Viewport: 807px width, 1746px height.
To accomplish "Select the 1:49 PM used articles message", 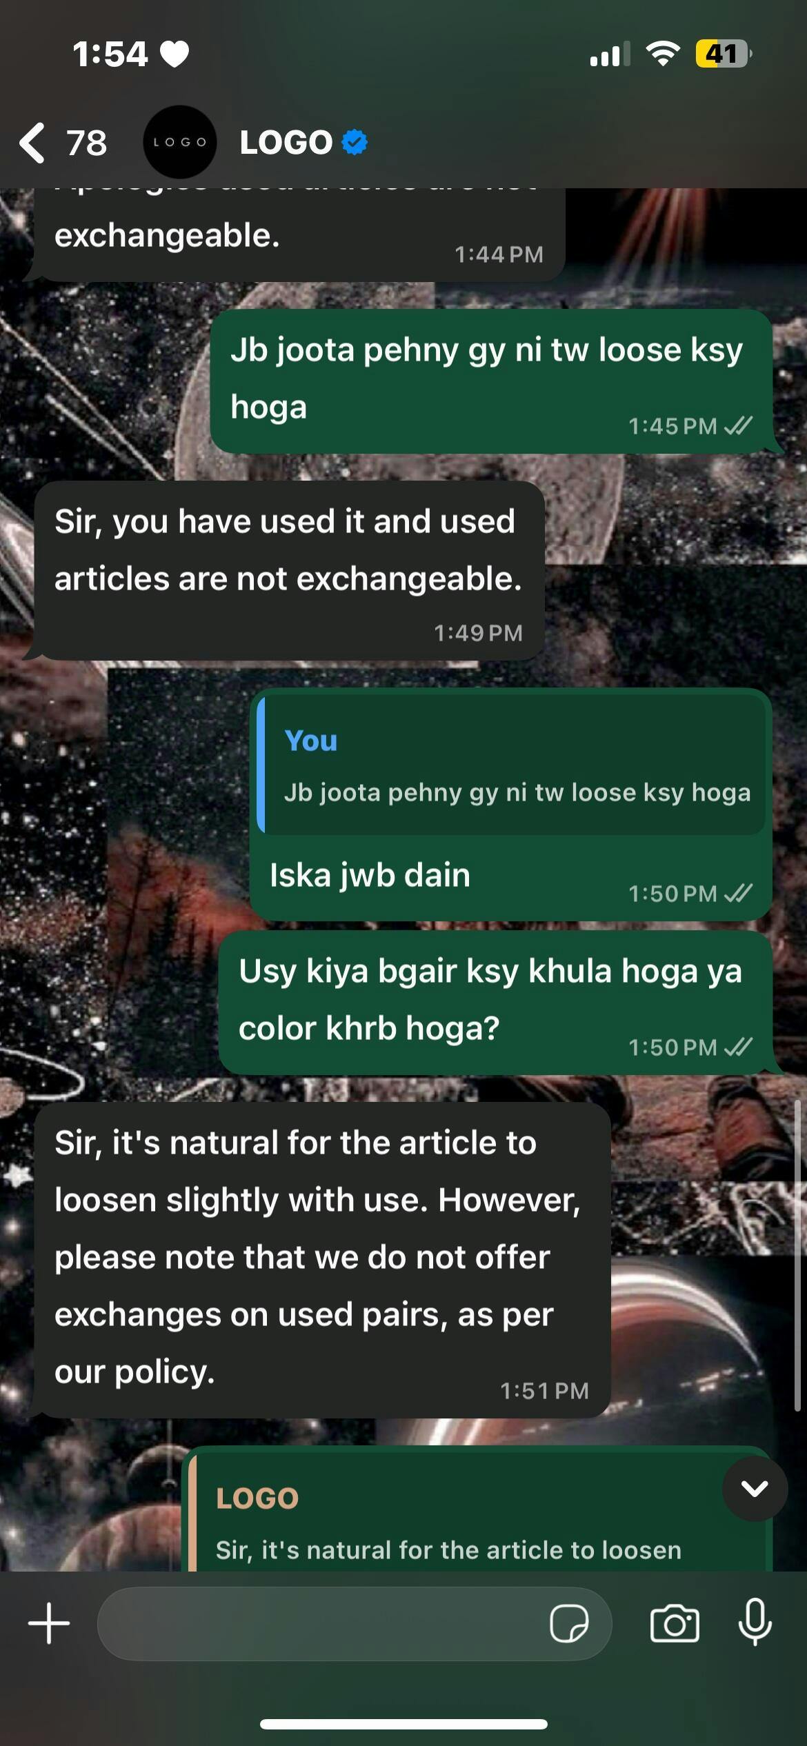I will [x=289, y=570].
